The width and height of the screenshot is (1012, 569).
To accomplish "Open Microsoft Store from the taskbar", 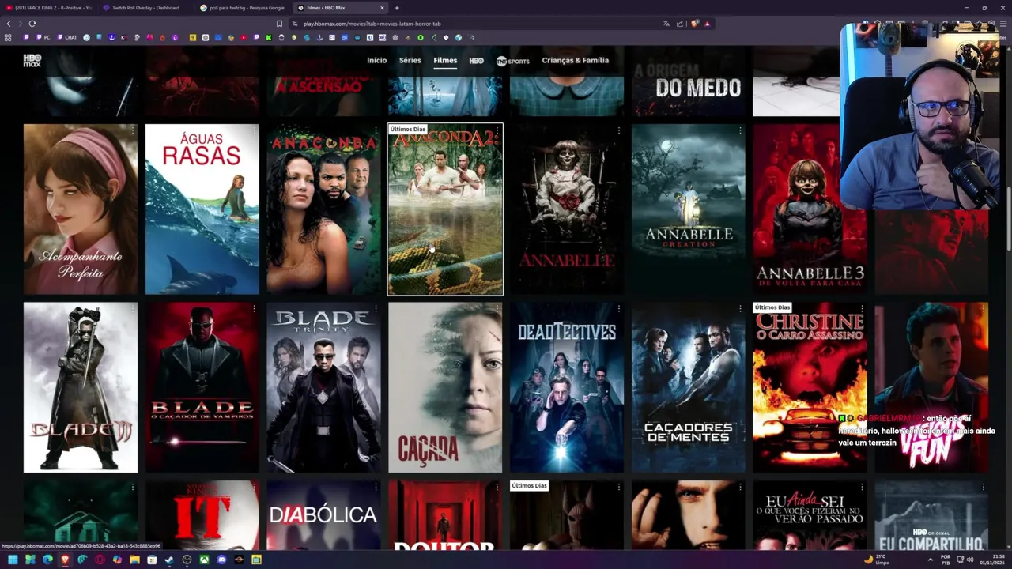I will (152, 560).
